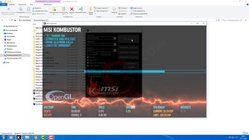Click Этот компьютер in address breadcrumb
The width and height of the screenshot is (249, 140).
(25, 20)
